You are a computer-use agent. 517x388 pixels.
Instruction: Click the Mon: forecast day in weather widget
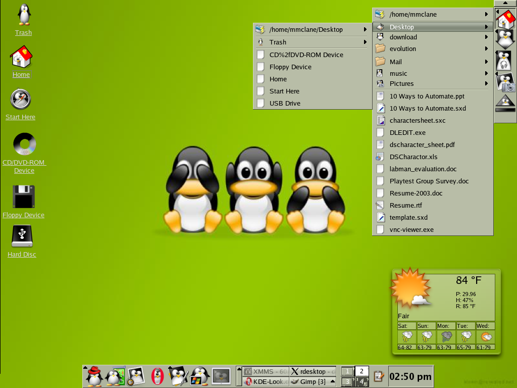coord(446,336)
